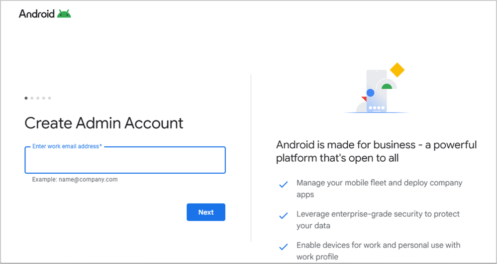497x264 pixels.
Task: Focus the work email address field
Action: 125,160
